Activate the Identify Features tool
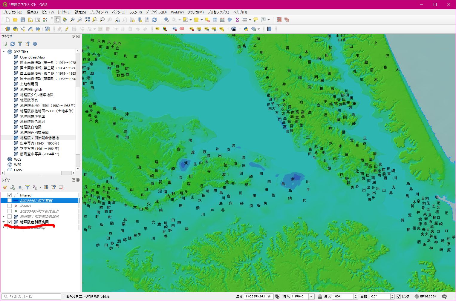Screen dimensions: 456x301 pos(166,20)
